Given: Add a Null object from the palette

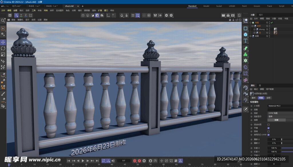Looking at the screenshot, I should (246, 20).
